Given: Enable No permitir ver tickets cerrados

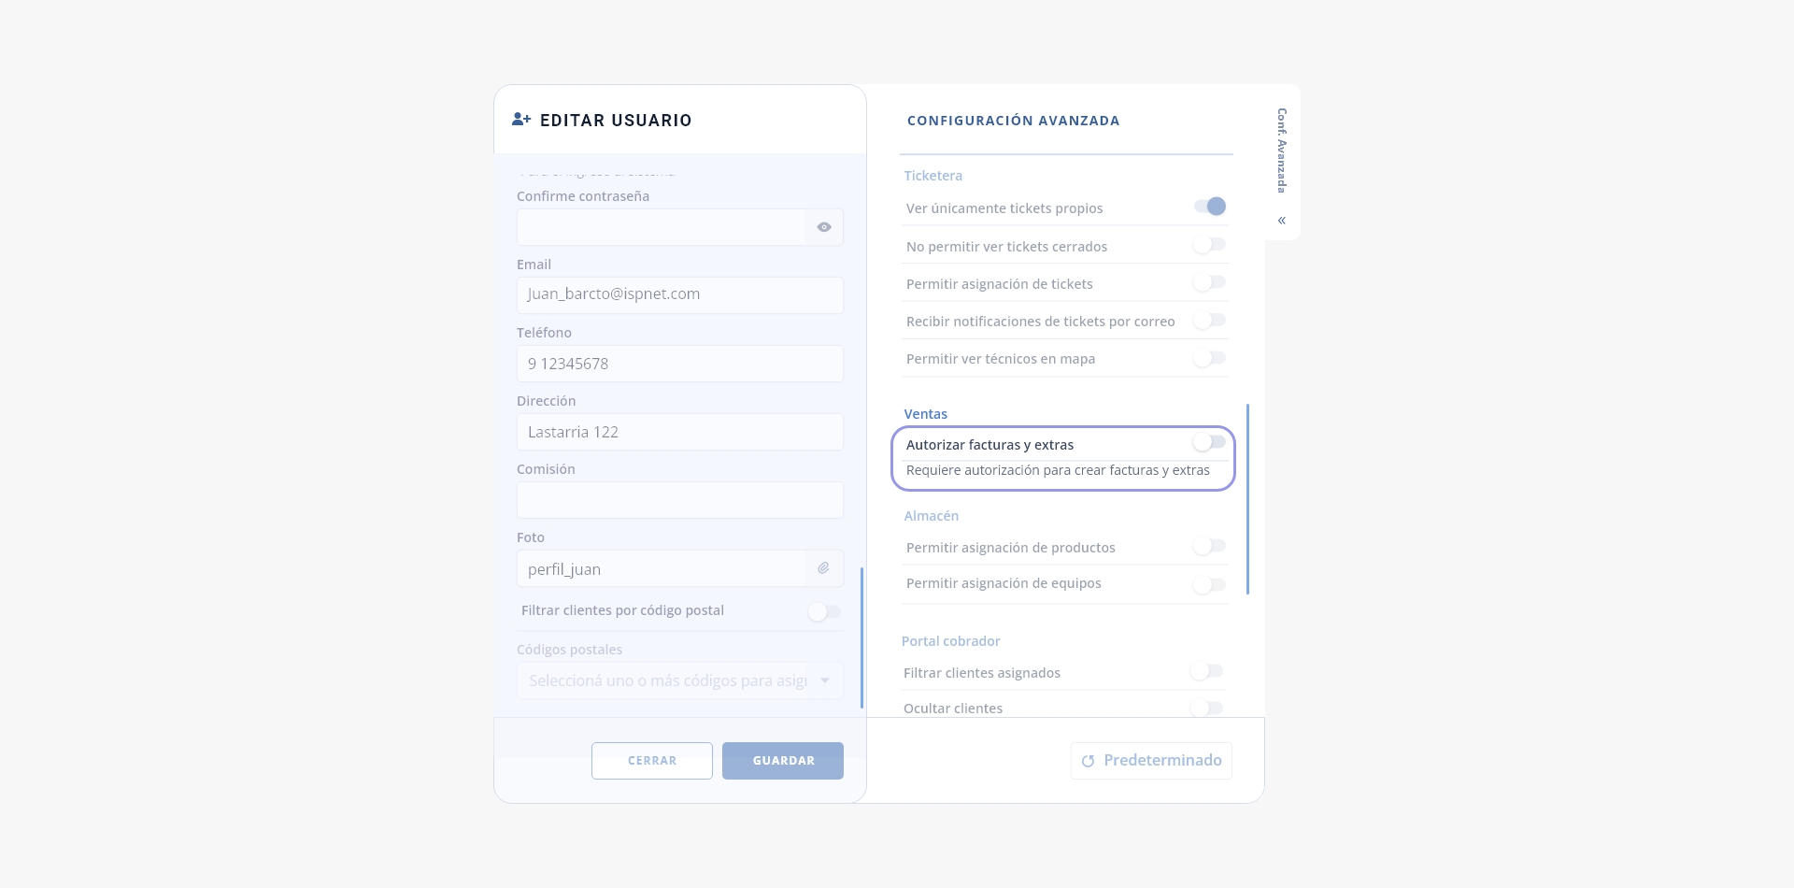Looking at the screenshot, I should point(1209,245).
